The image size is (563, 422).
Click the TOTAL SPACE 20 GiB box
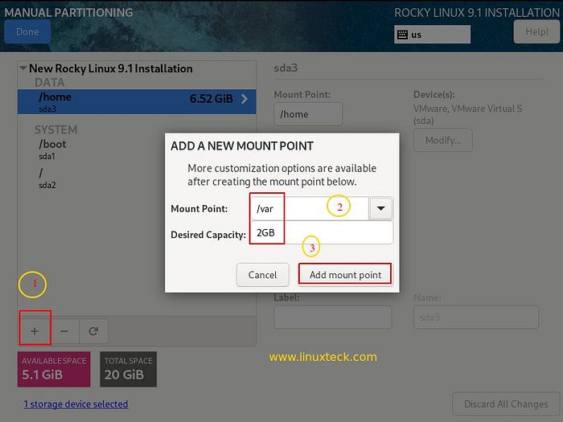coord(128,369)
